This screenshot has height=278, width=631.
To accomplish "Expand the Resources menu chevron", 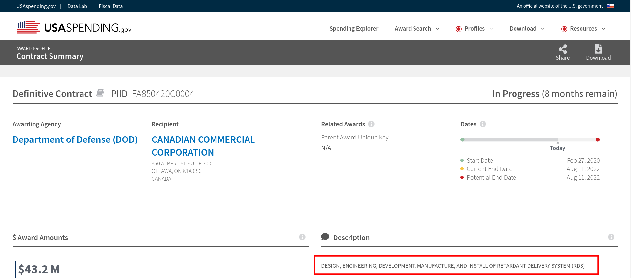I will [603, 29].
